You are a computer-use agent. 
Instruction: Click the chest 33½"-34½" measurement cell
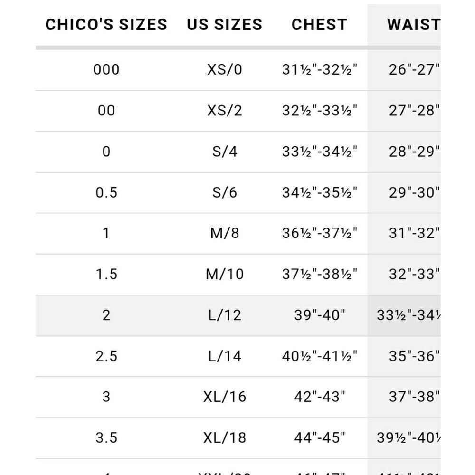[x=319, y=152]
